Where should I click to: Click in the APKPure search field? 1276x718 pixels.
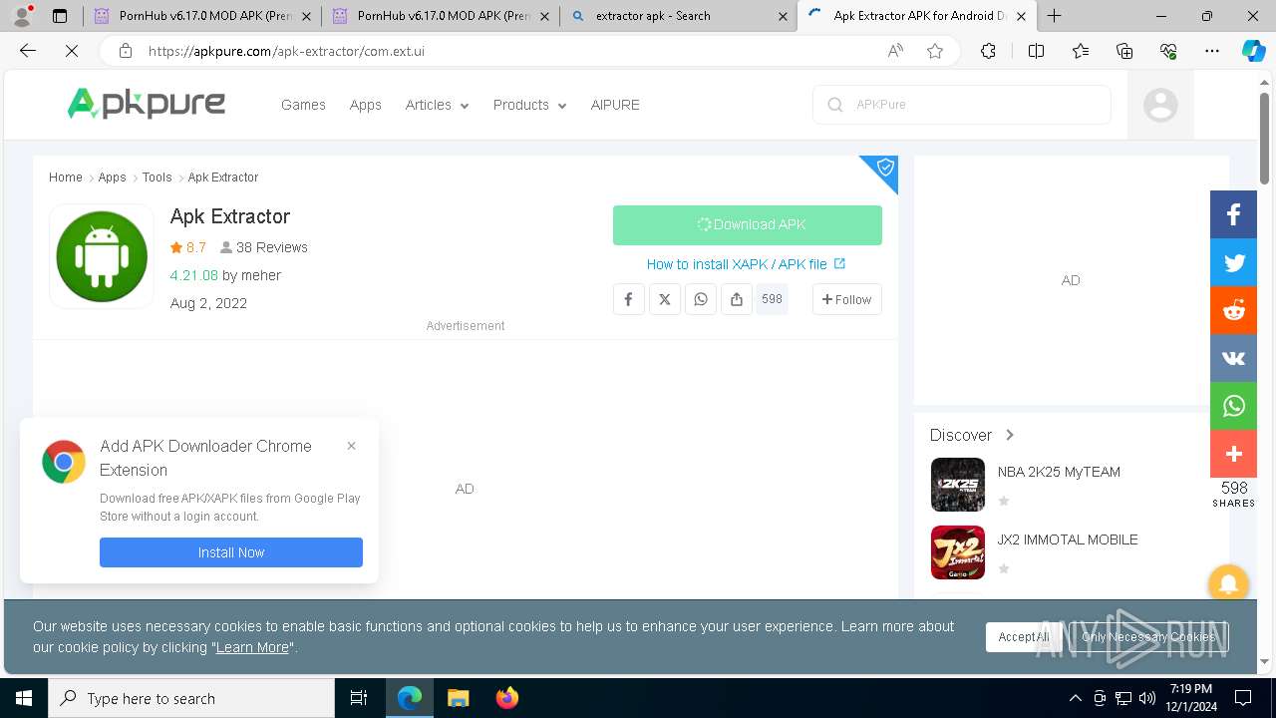click(962, 105)
